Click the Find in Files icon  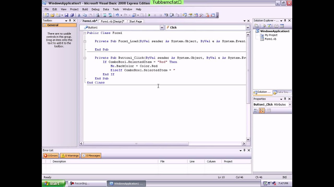(x=98, y=15)
